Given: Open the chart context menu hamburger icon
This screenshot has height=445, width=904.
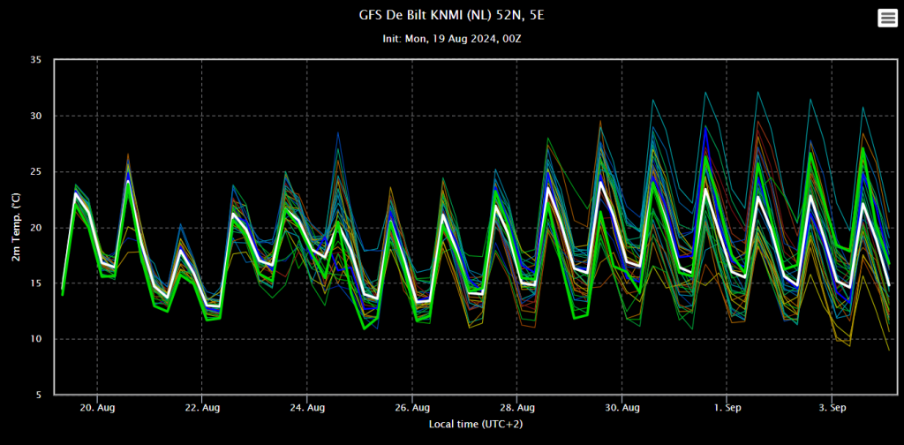Looking at the screenshot, I should (x=887, y=19).
